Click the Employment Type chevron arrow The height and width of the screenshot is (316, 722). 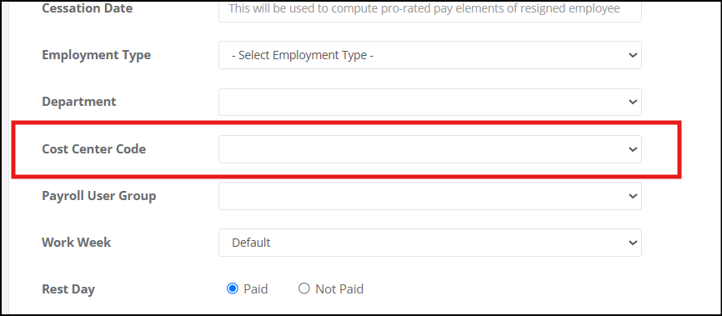coord(633,55)
